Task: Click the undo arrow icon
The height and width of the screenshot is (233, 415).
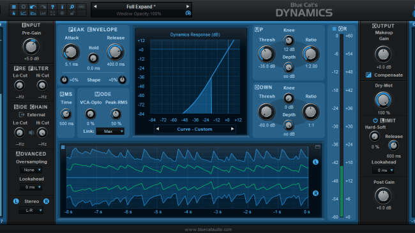Action: [x=33, y=6]
